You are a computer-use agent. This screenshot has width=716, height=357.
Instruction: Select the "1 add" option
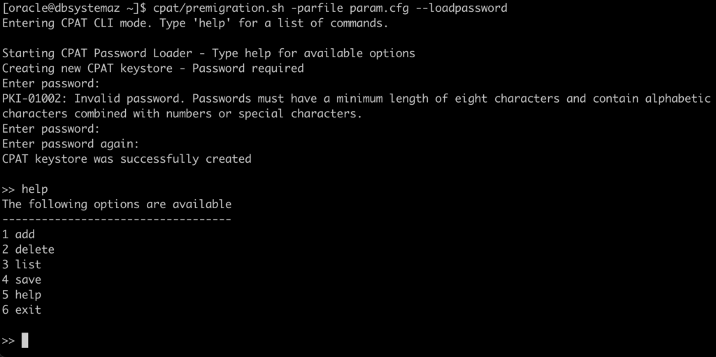pyautogui.click(x=18, y=234)
